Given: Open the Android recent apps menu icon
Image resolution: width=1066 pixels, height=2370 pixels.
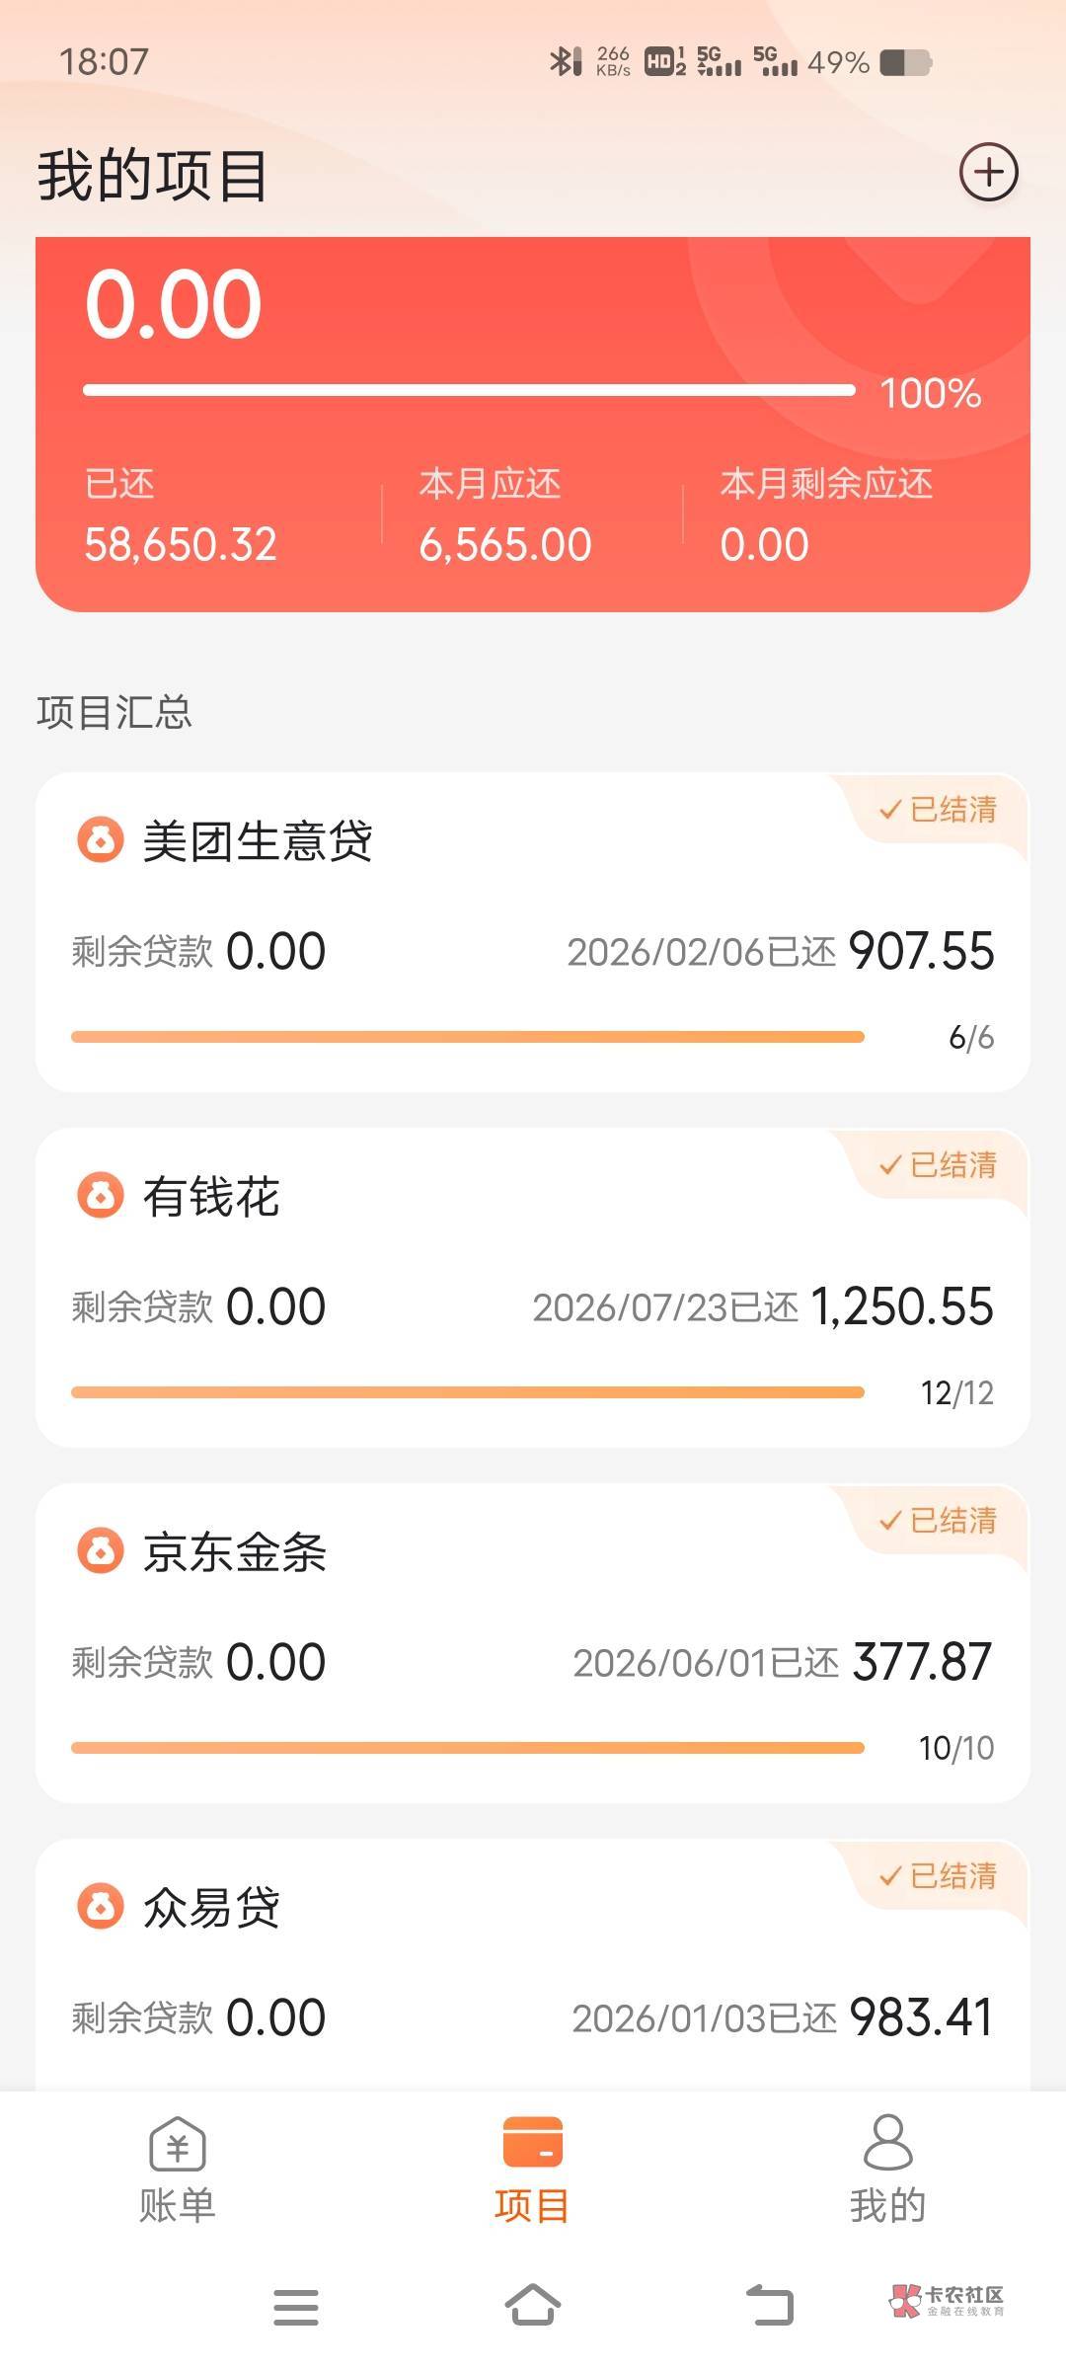Looking at the screenshot, I should (296, 2307).
